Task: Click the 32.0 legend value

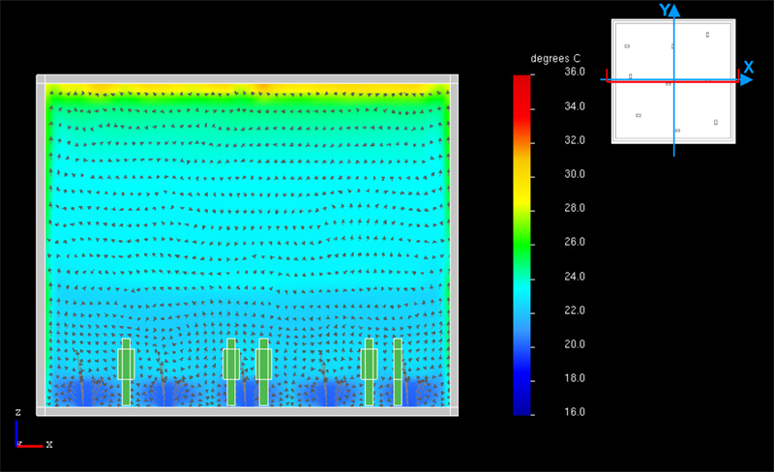Action: point(575,140)
